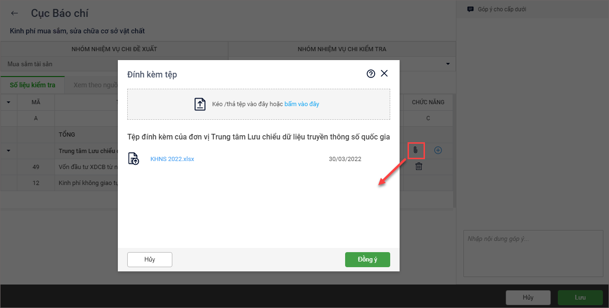Click Hủy in the attachment dialog
The image size is (609, 308).
point(150,260)
